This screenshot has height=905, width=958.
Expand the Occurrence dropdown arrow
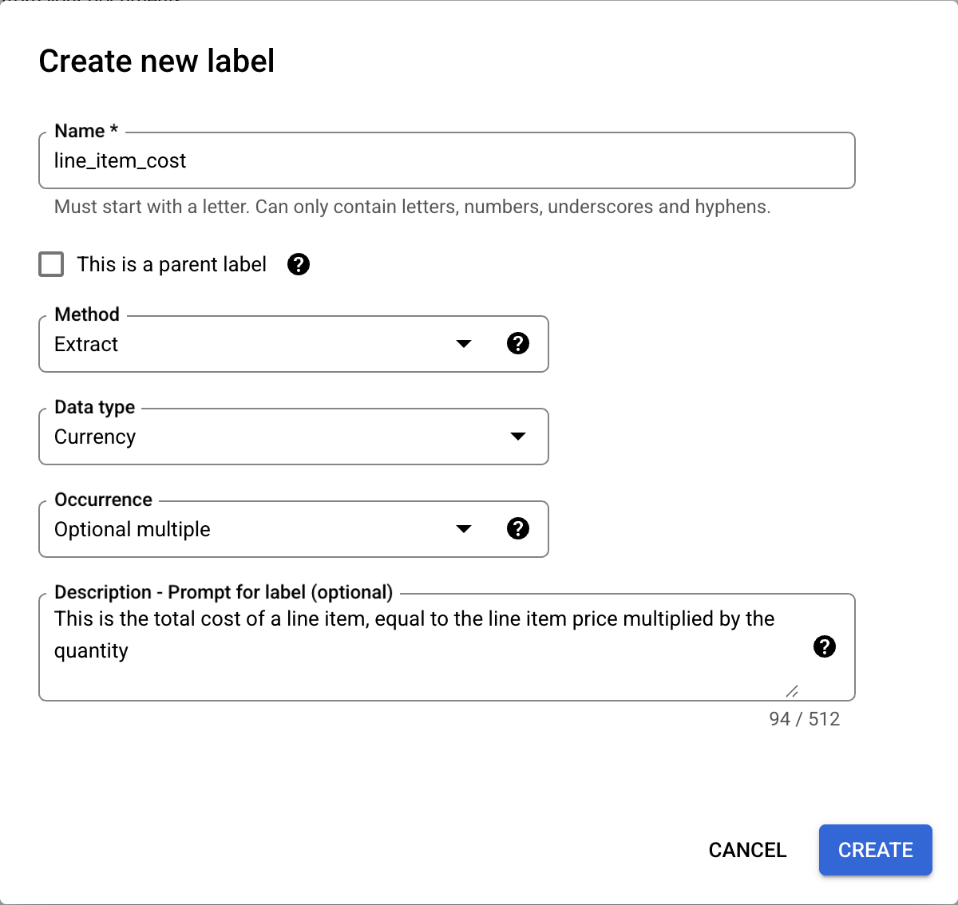pos(464,529)
